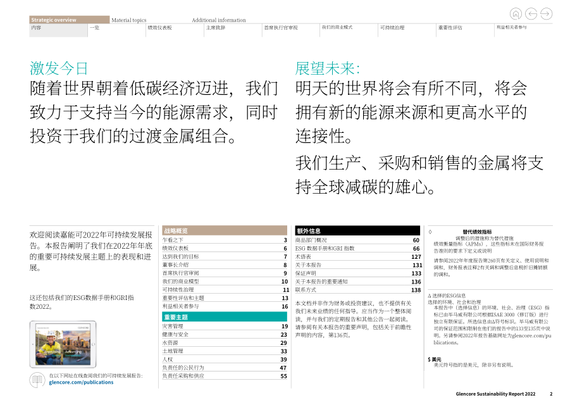Open contents entry 健康与安全

[225, 334]
